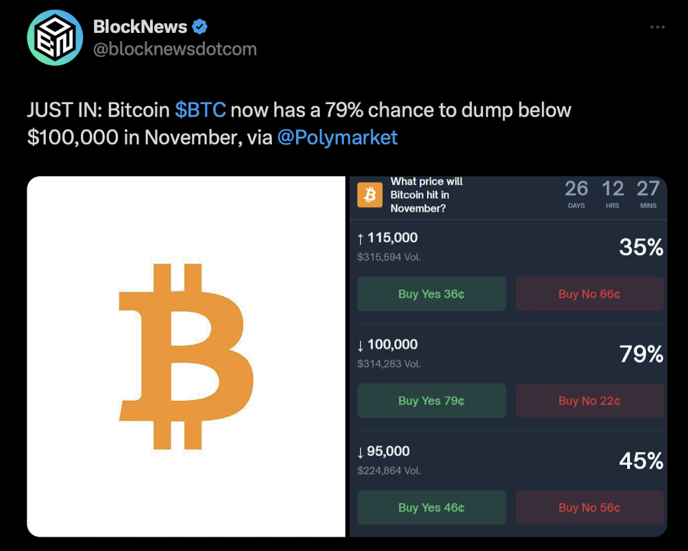Click the market title about November Bitcoin price
Screen dimensions: 688x551
426,195
